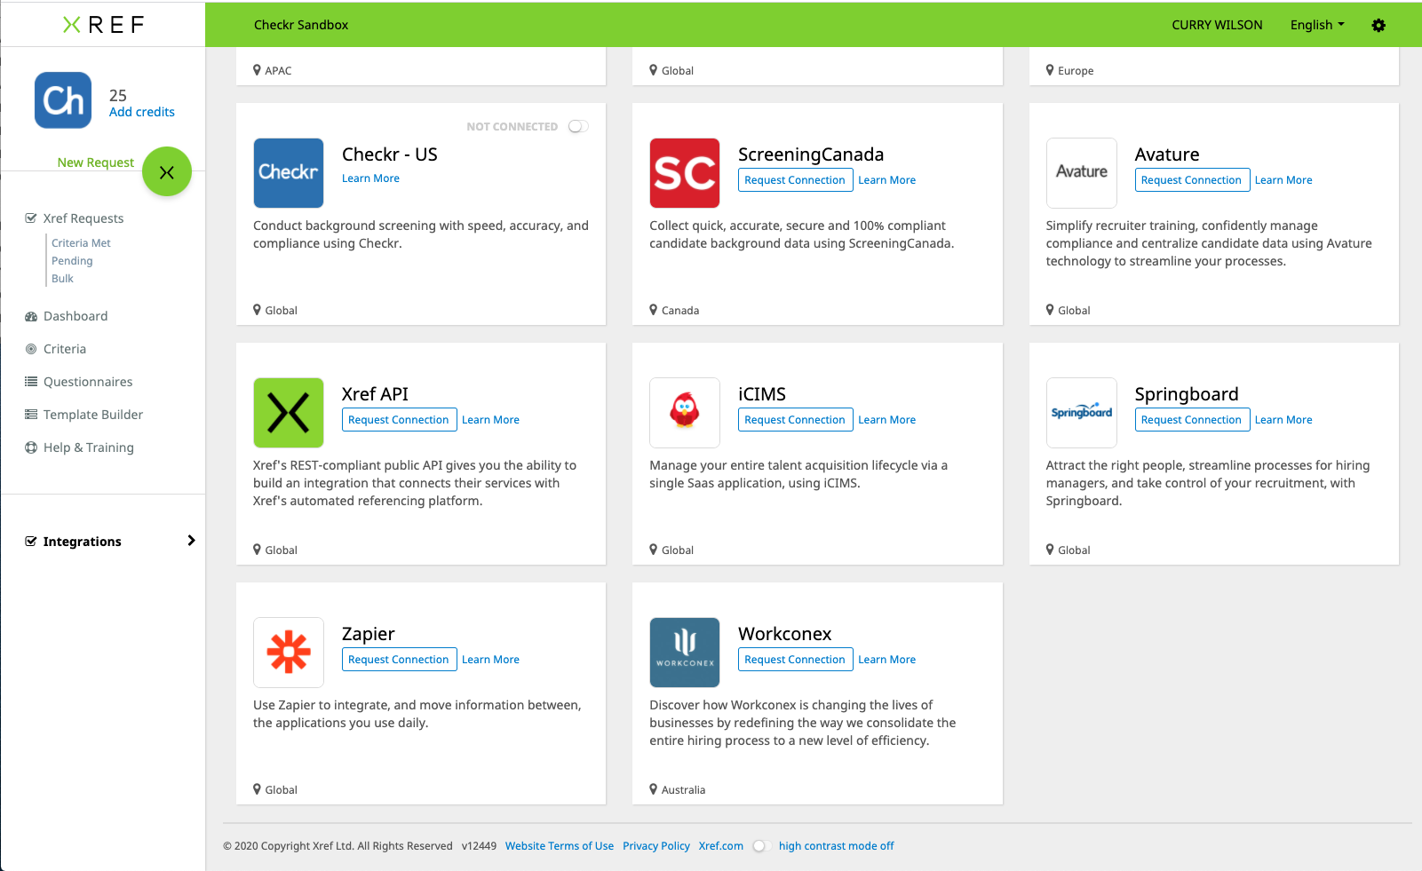
Task: Click the Criteria target icon
Action: click(x=31, y=349)
